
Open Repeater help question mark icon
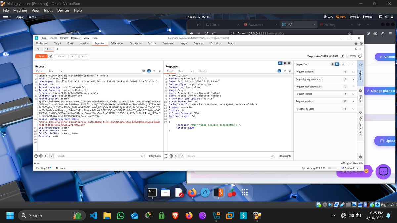360,56
